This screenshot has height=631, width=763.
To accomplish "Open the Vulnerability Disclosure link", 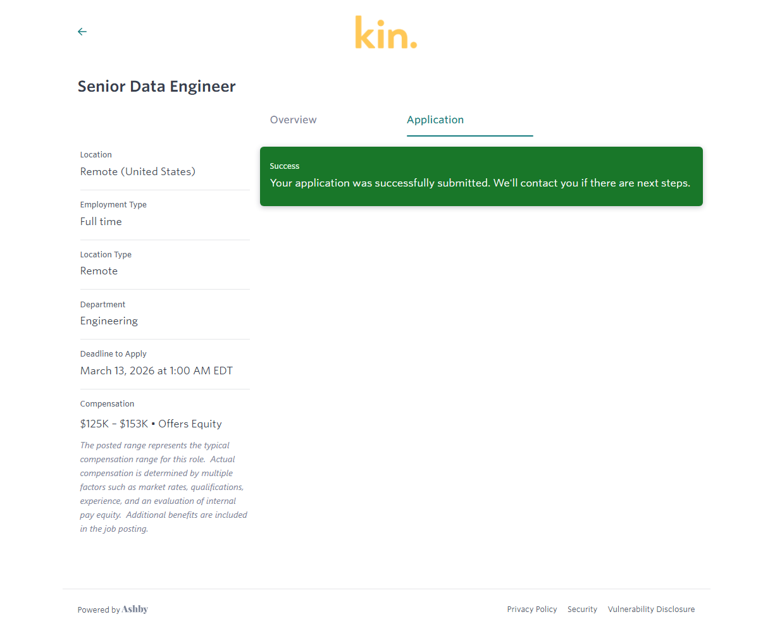I will [x=651, y=610].
